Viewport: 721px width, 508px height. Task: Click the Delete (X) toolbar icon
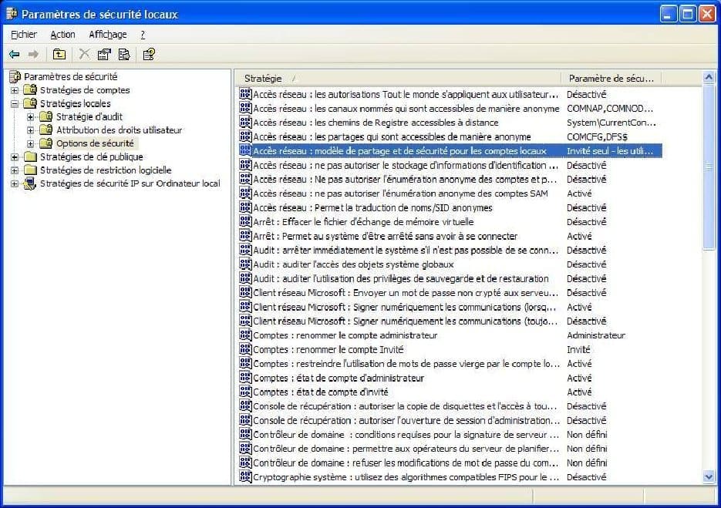click(84, 54)
